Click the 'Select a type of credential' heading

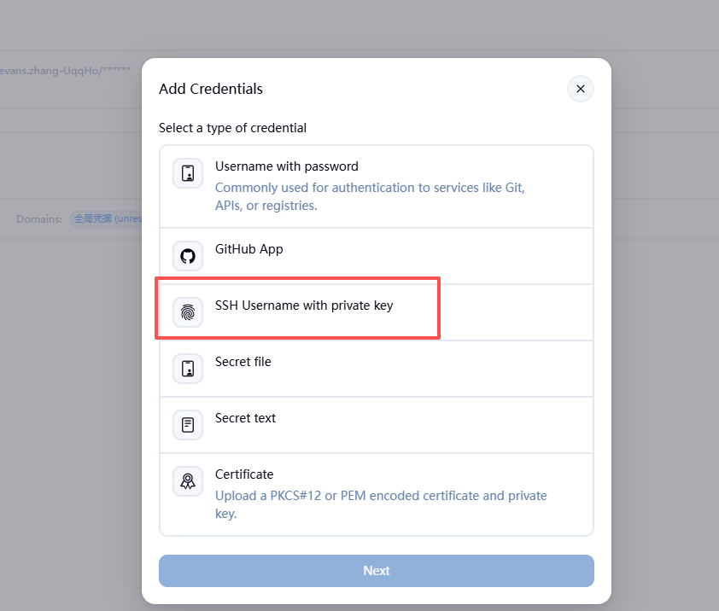(232, 128)
